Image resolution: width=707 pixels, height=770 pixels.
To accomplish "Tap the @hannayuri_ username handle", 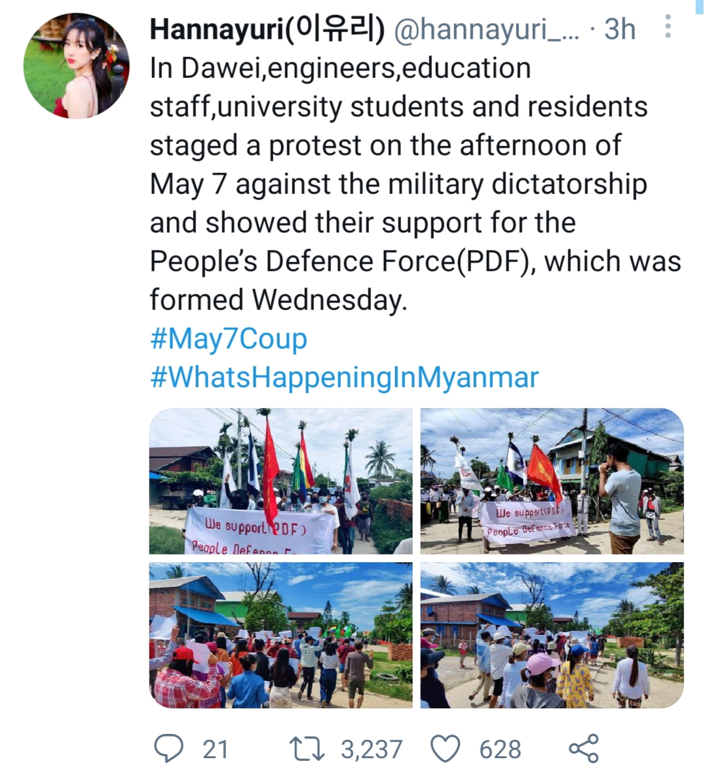I will pos(487,29).
